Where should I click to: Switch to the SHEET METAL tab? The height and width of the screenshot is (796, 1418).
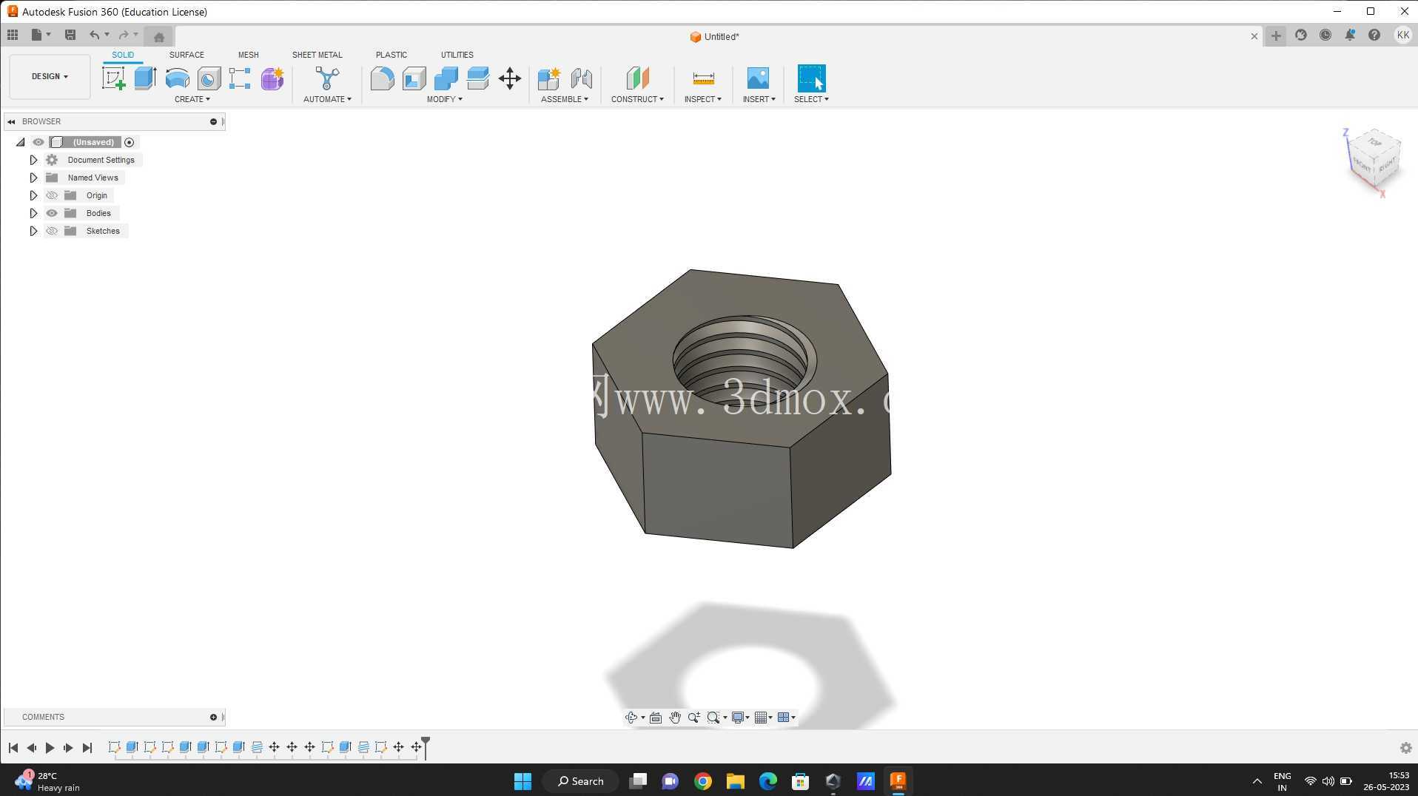point(317,55)
